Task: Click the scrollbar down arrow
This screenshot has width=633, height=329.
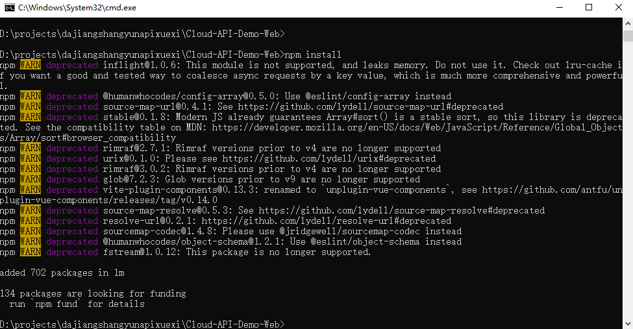Action: tap(628, 324)
